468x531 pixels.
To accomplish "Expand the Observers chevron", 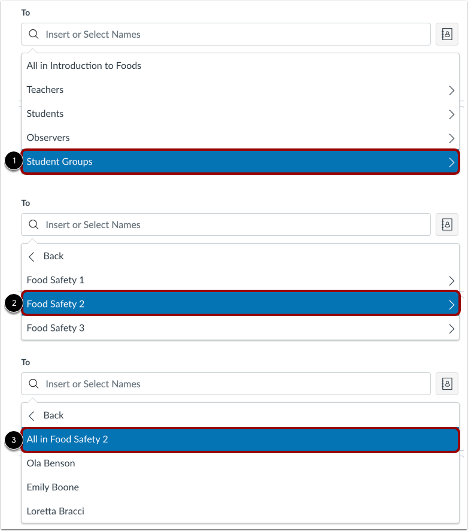I will click(x=452, y=138).
